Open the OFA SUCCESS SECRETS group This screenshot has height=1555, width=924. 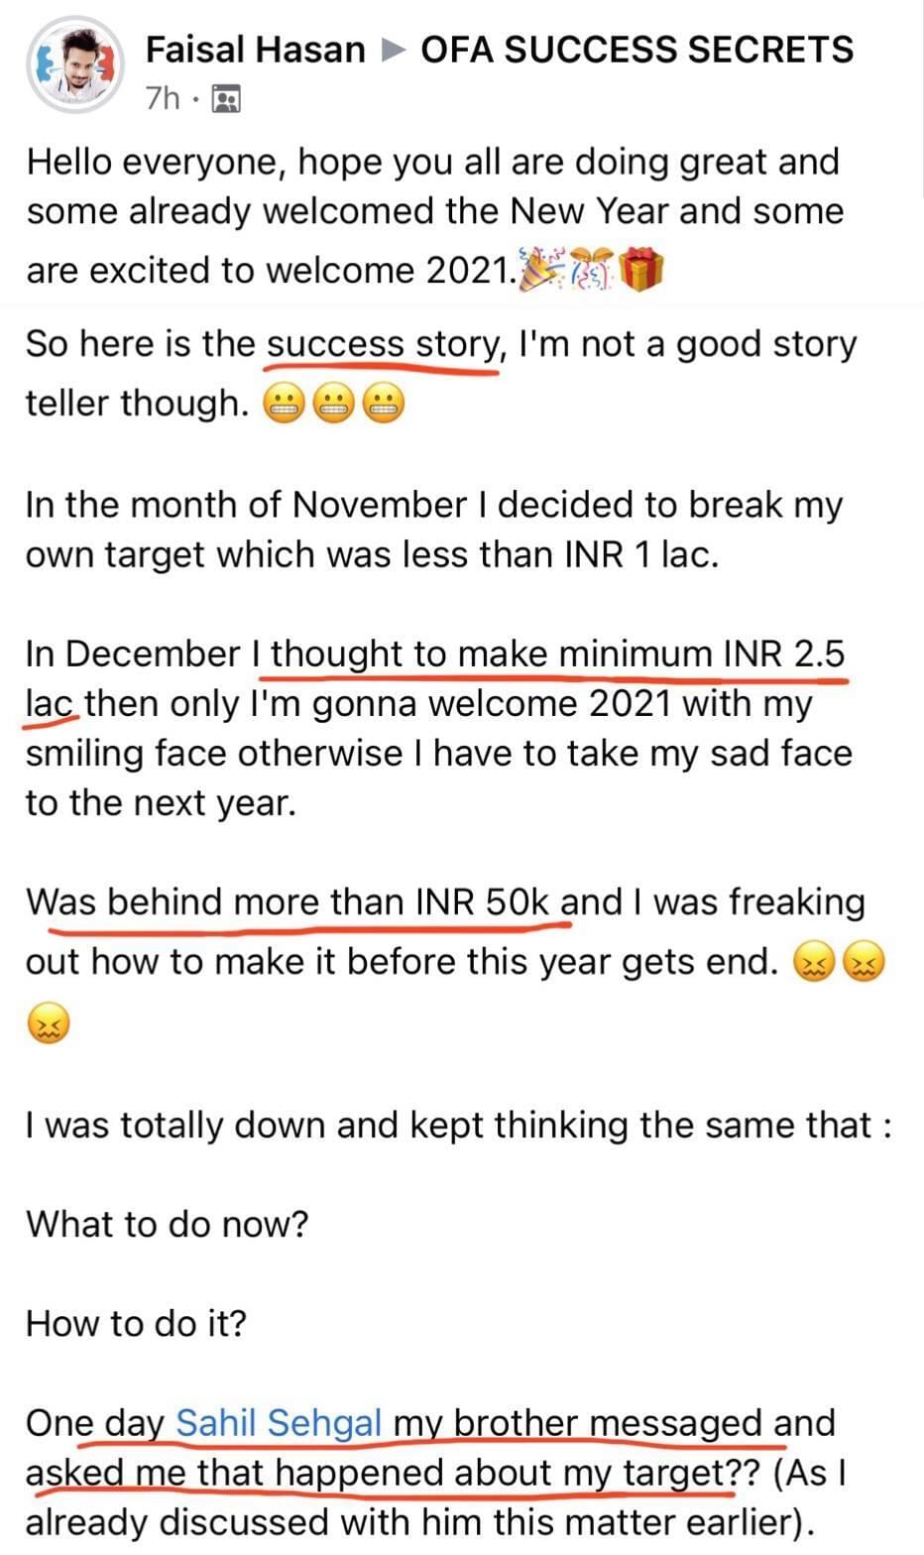pos(636,50)
